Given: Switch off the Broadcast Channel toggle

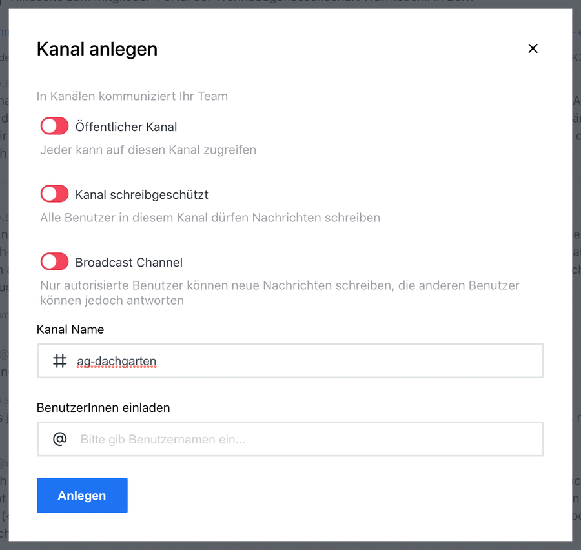Looking at the screenshot, I should [x=54, y=262].
